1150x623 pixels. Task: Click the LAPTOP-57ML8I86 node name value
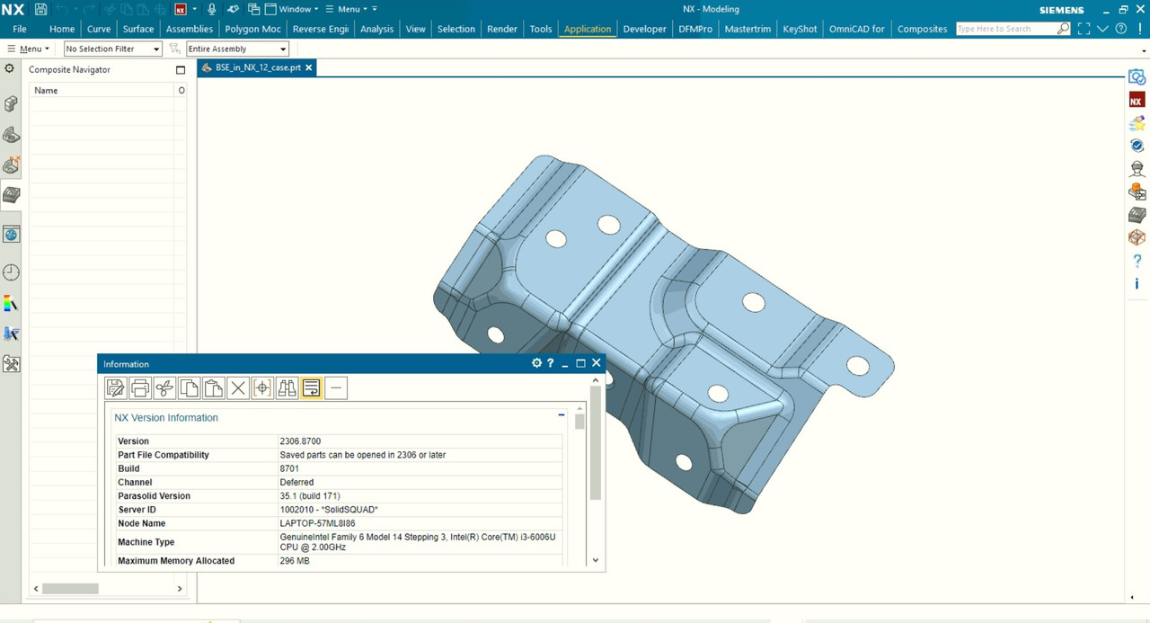pos(317,523)
